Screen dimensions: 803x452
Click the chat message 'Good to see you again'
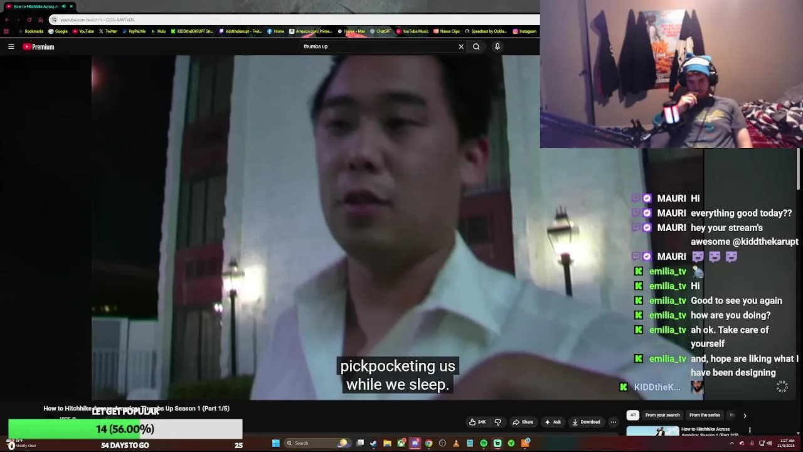(x=737, y=301)
